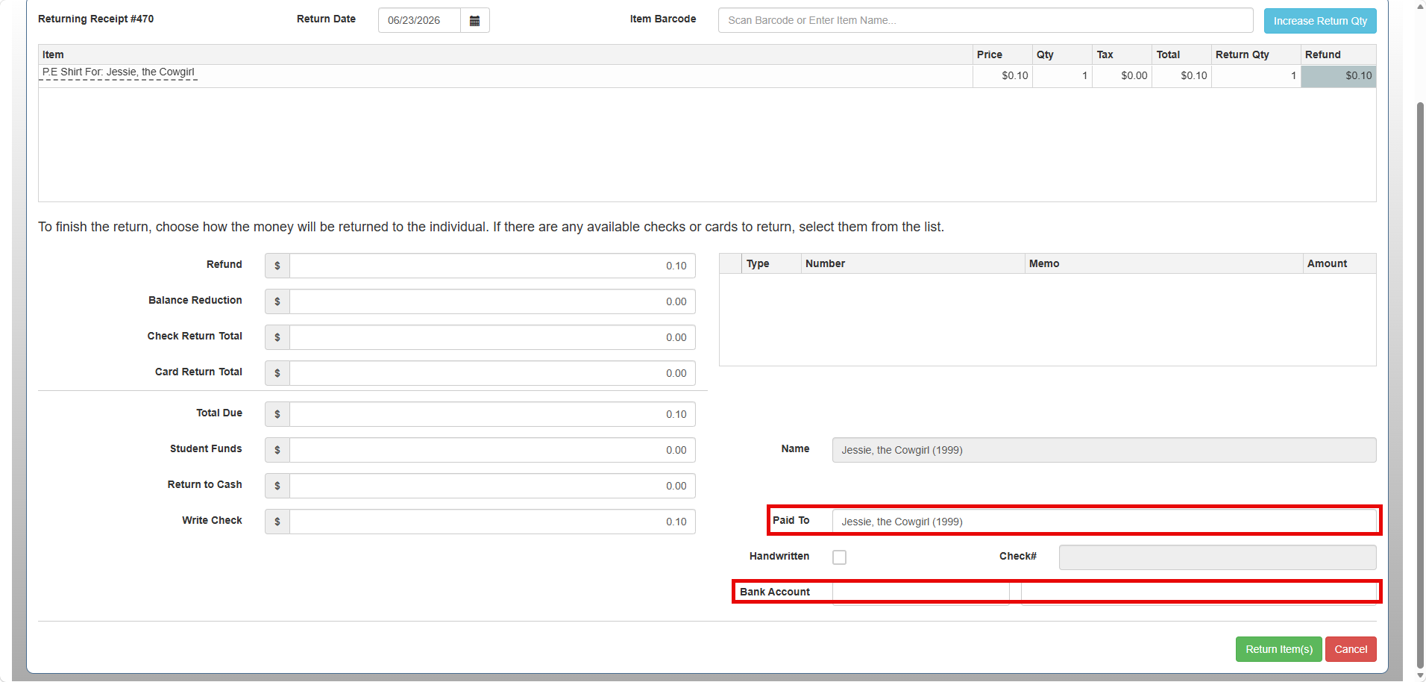Click the Card Return Total field
Viewport: 1426px width, 682px height.
point(492,373)
